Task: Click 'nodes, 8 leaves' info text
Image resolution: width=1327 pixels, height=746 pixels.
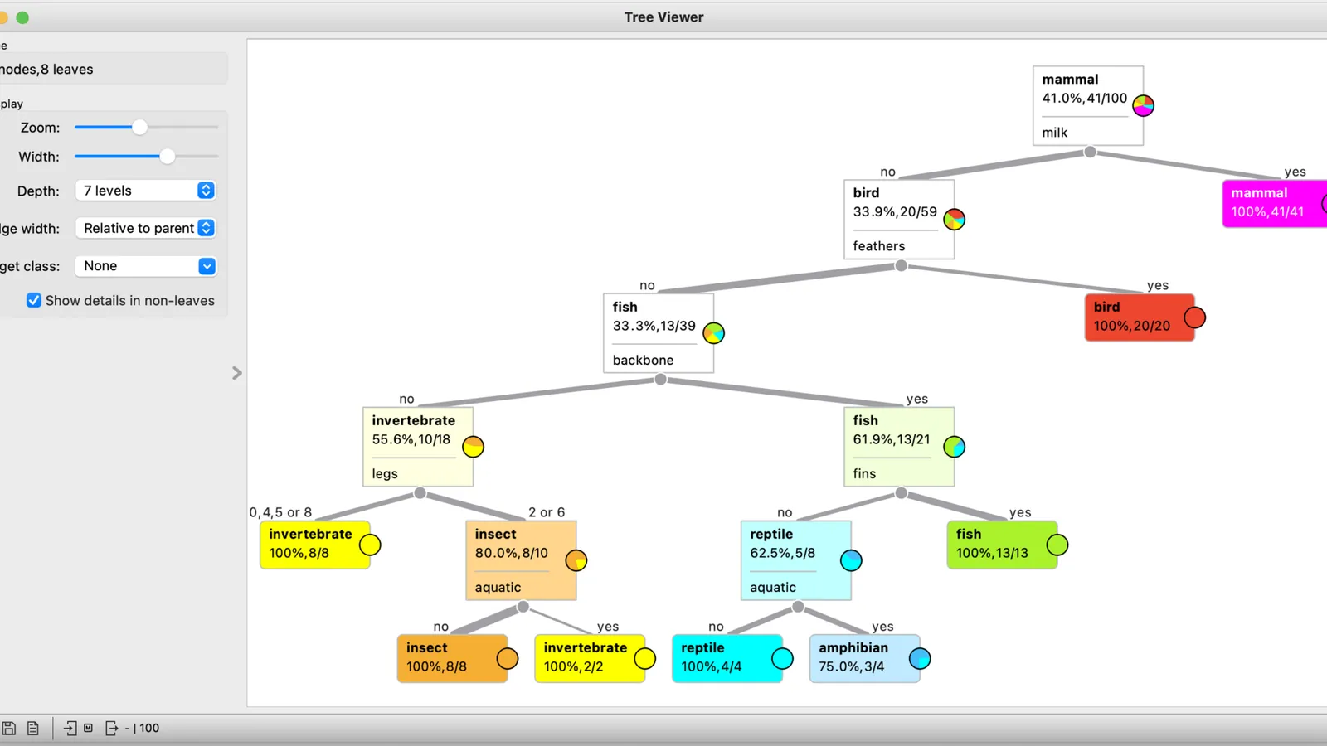Action: tap(46, 70)
